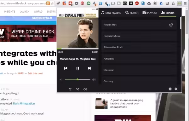Click the info icon in player footer

coord(170,89)
